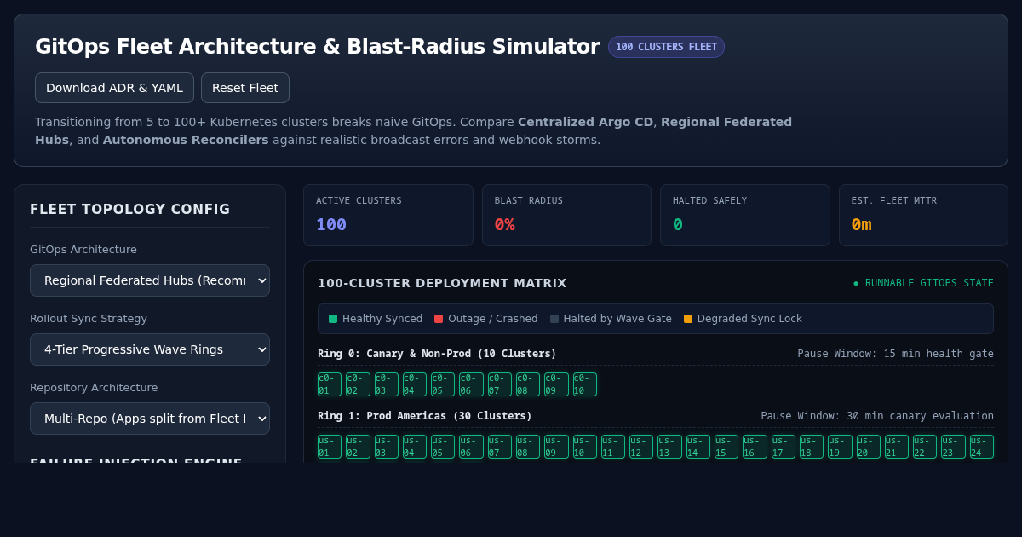
Task: Select Americas cluster us-06 tile
Action: pyautogui.click(x=471, y=447)
